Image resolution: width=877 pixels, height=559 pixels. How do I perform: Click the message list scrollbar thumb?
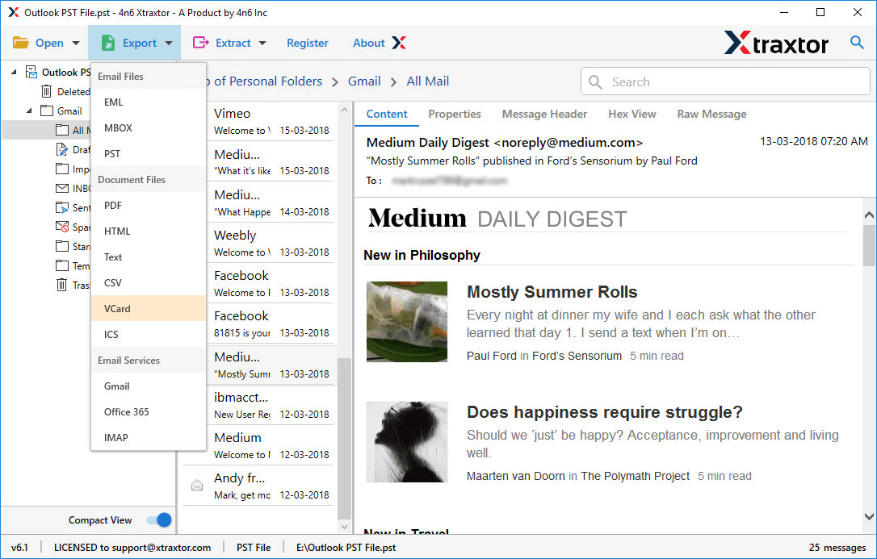pos(345,439)
